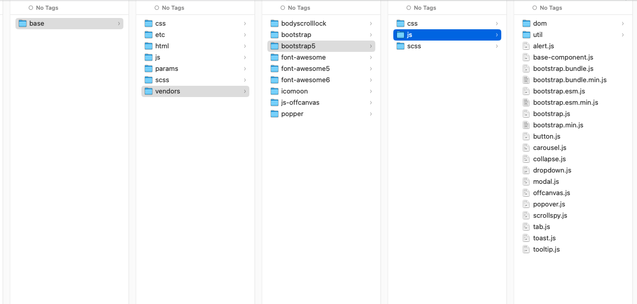The width and height of the screenshot is (637, 304).
Task: Select the scrollspy.js file name
Action: (550, 216)
